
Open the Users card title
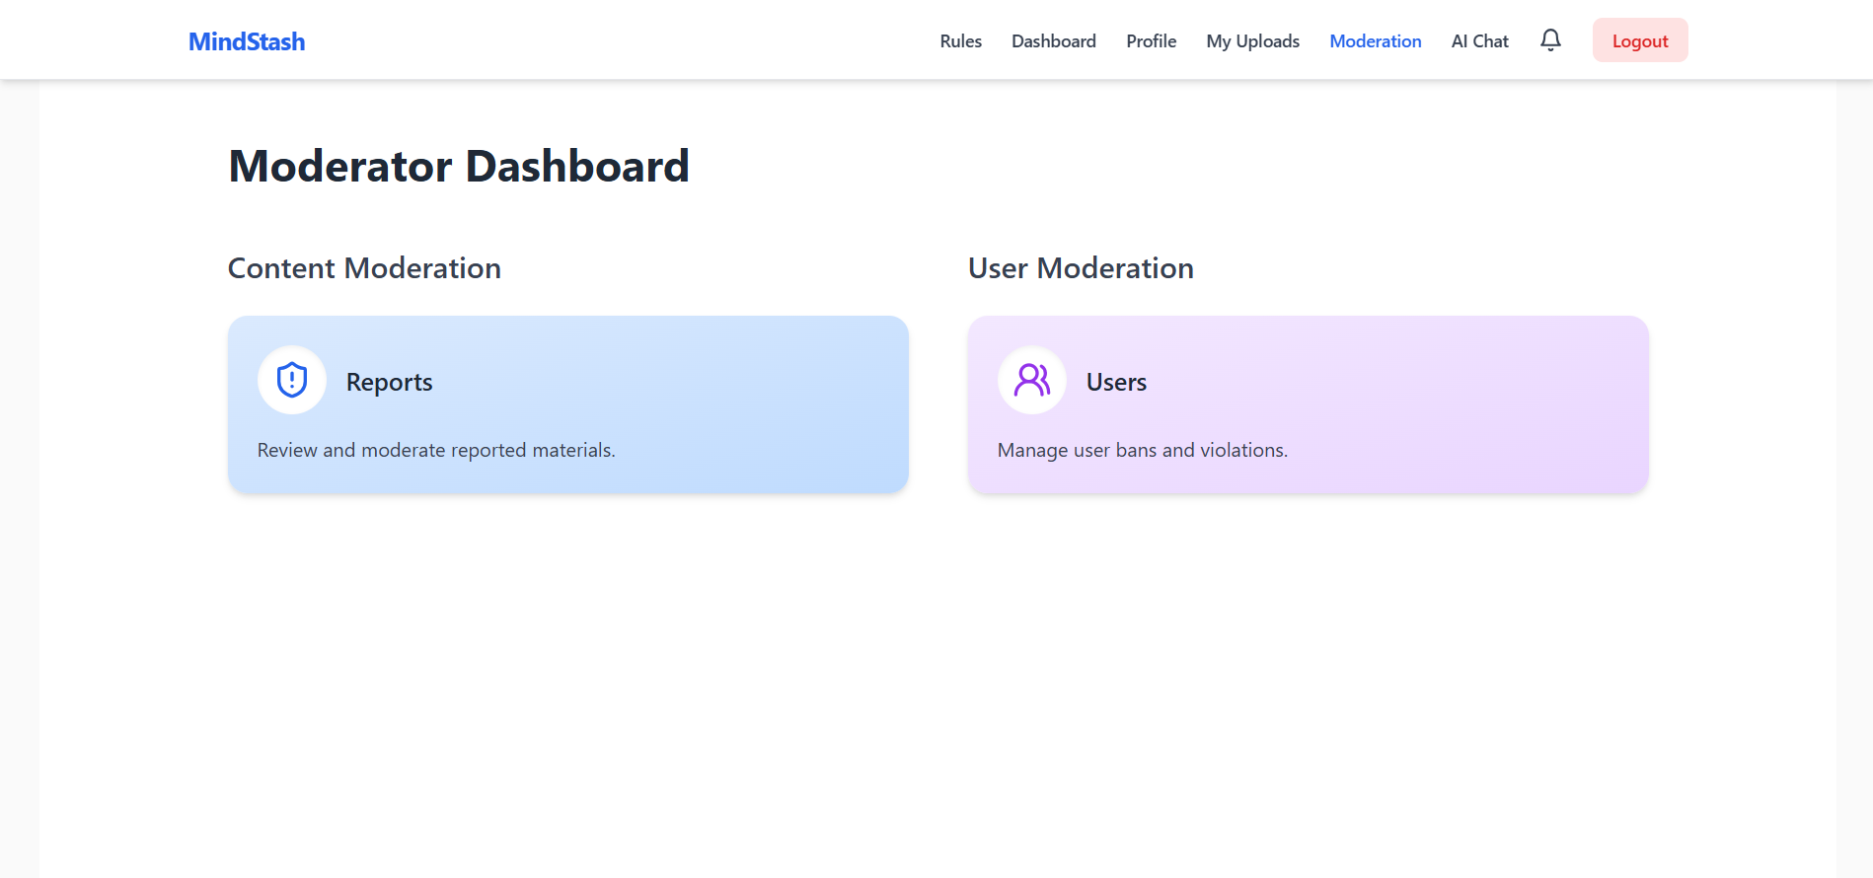pos(1116,383)
